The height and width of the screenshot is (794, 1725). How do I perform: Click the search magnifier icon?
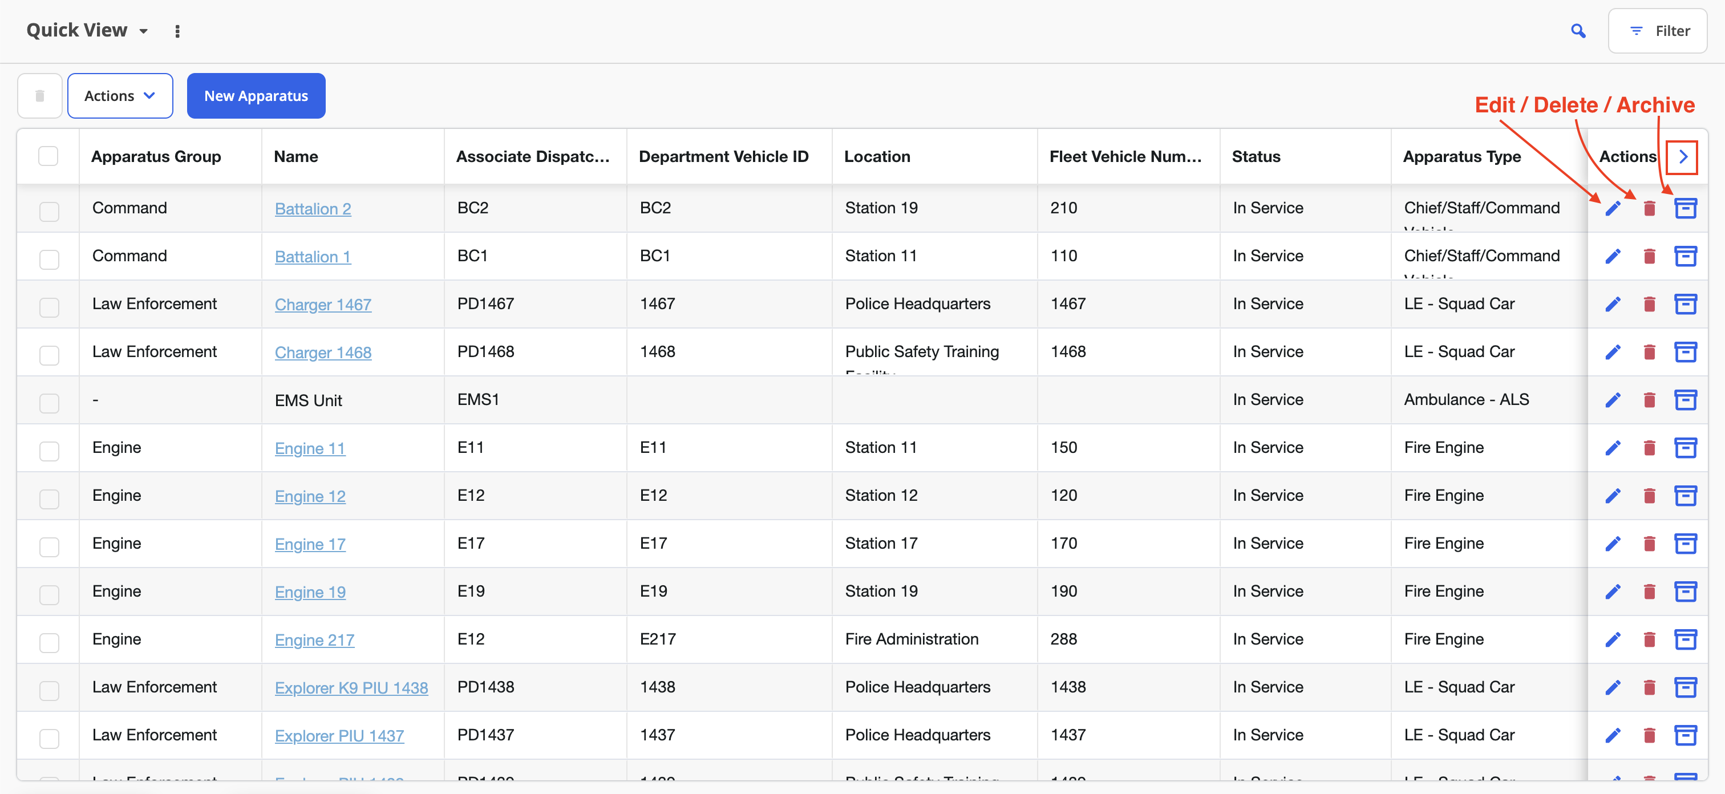(1578, 31)
